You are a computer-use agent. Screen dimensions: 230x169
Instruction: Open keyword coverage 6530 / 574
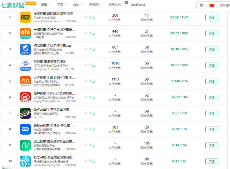[179, 129]
